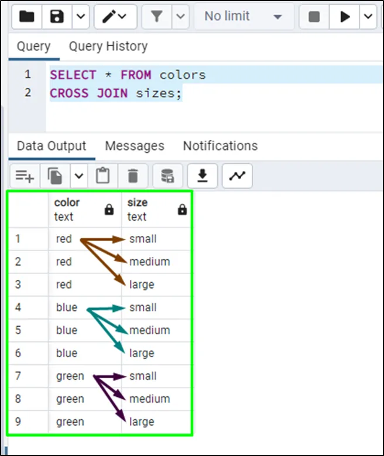Select the Notifications tab
The image size is (384, 456).
[220, 146]
